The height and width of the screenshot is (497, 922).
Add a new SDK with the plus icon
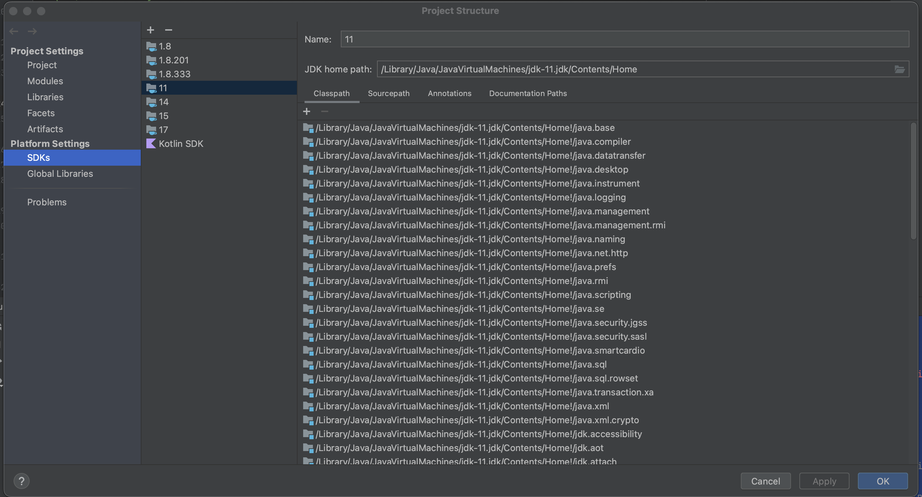point(150,30)
